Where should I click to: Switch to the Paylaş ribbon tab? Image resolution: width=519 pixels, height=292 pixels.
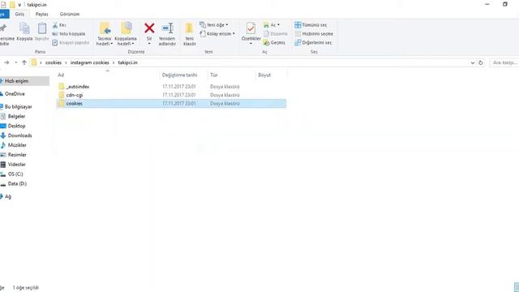41,15
